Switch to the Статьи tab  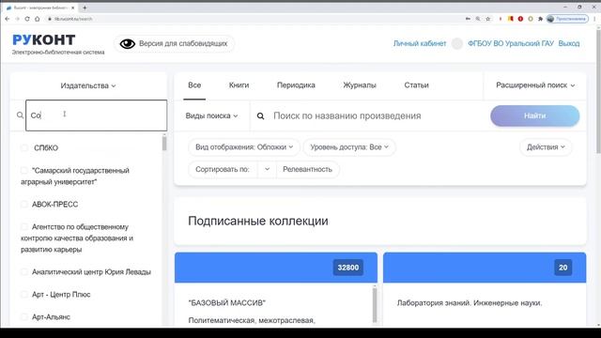tap(416, 85)
